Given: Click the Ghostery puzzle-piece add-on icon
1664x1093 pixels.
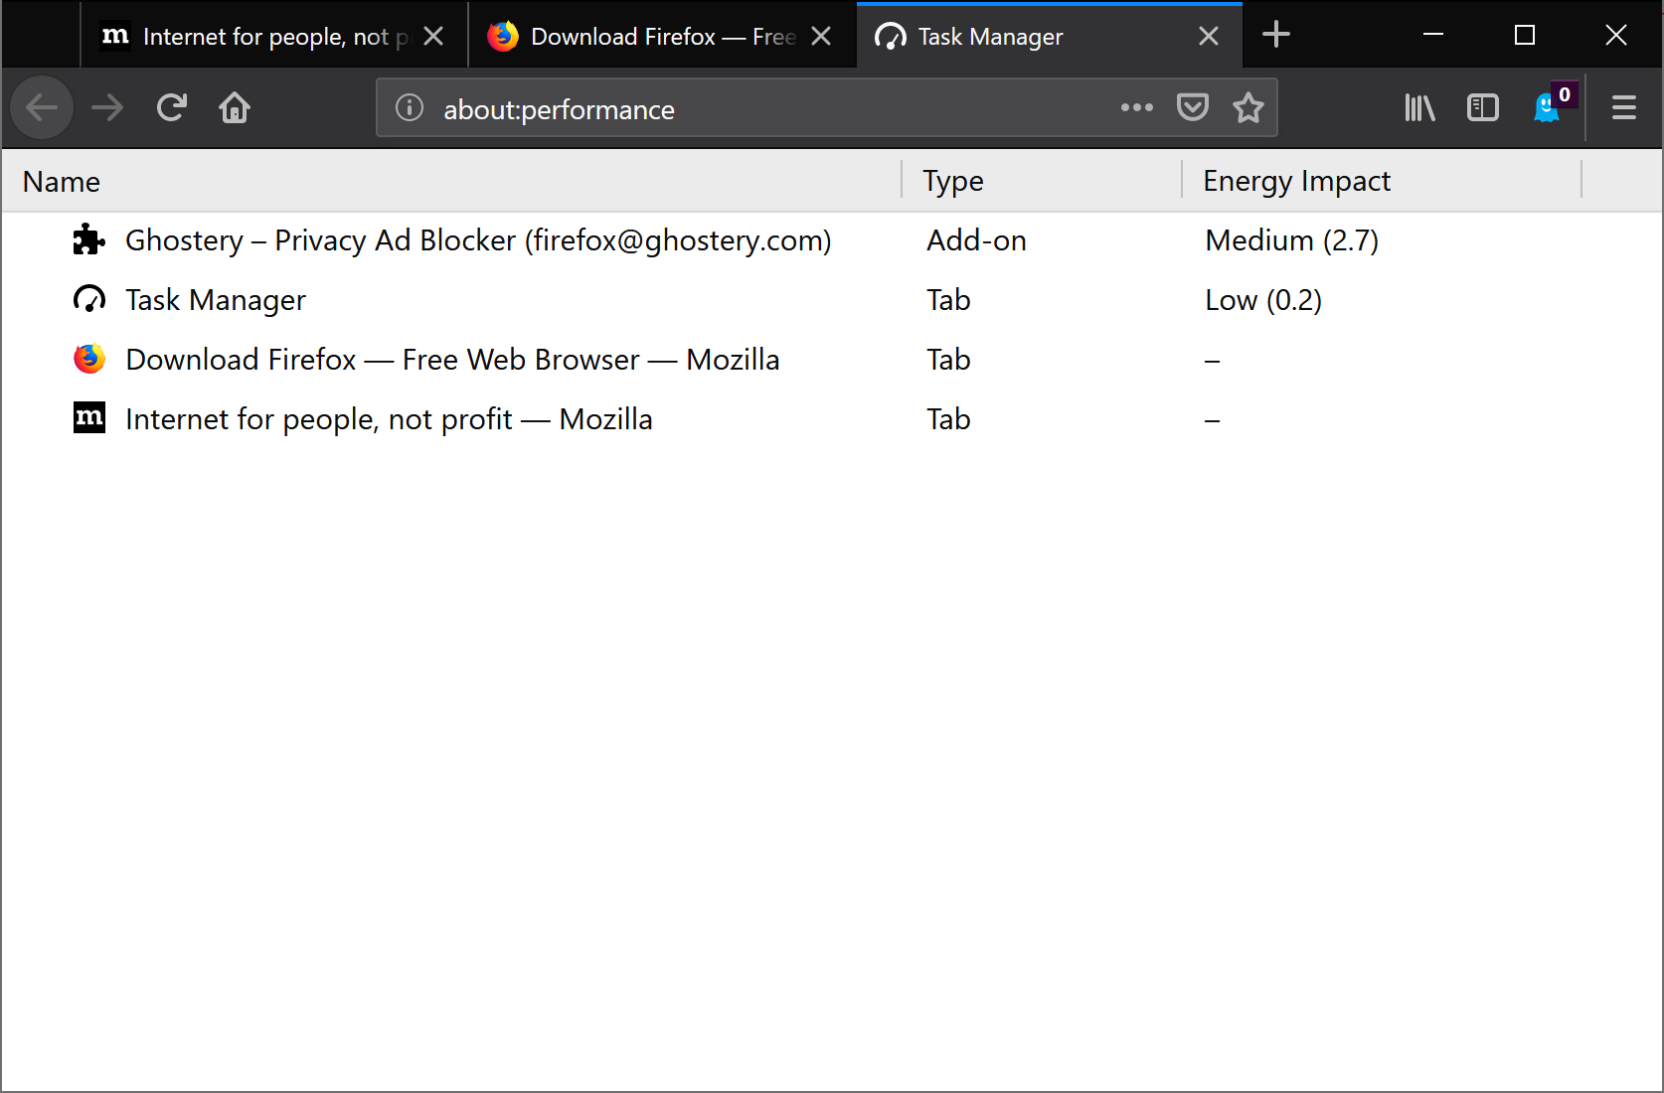Looking at the screenshot, I should [x=89, y=239].
